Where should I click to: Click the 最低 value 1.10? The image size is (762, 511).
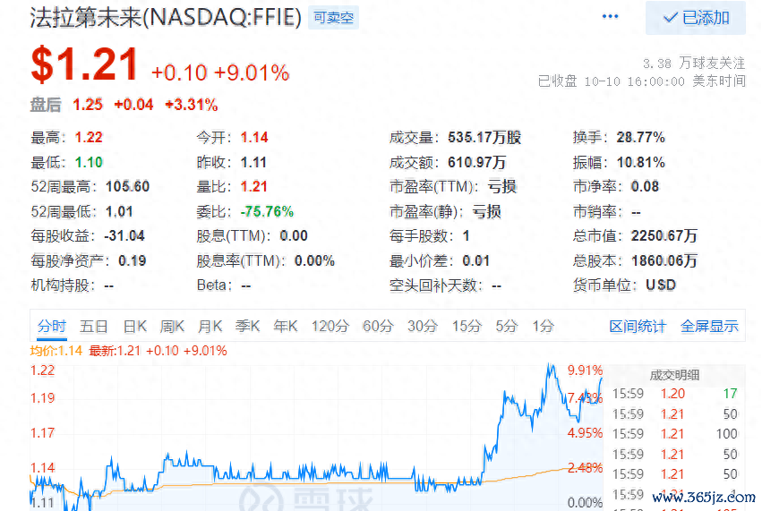click(89, 162)
